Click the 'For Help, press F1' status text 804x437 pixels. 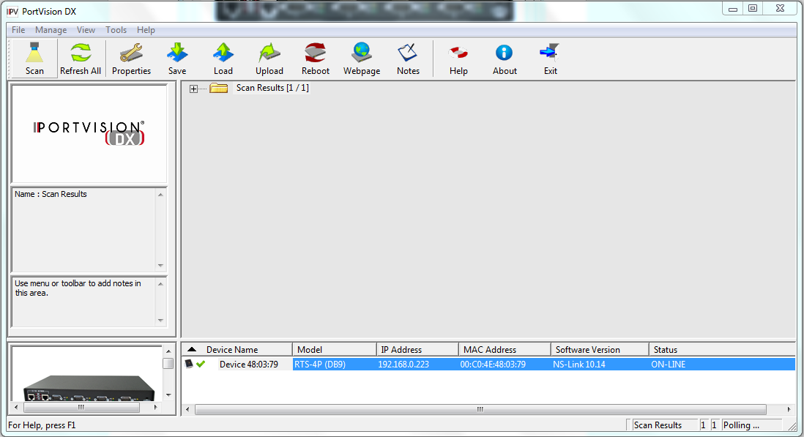click(42, 425)
